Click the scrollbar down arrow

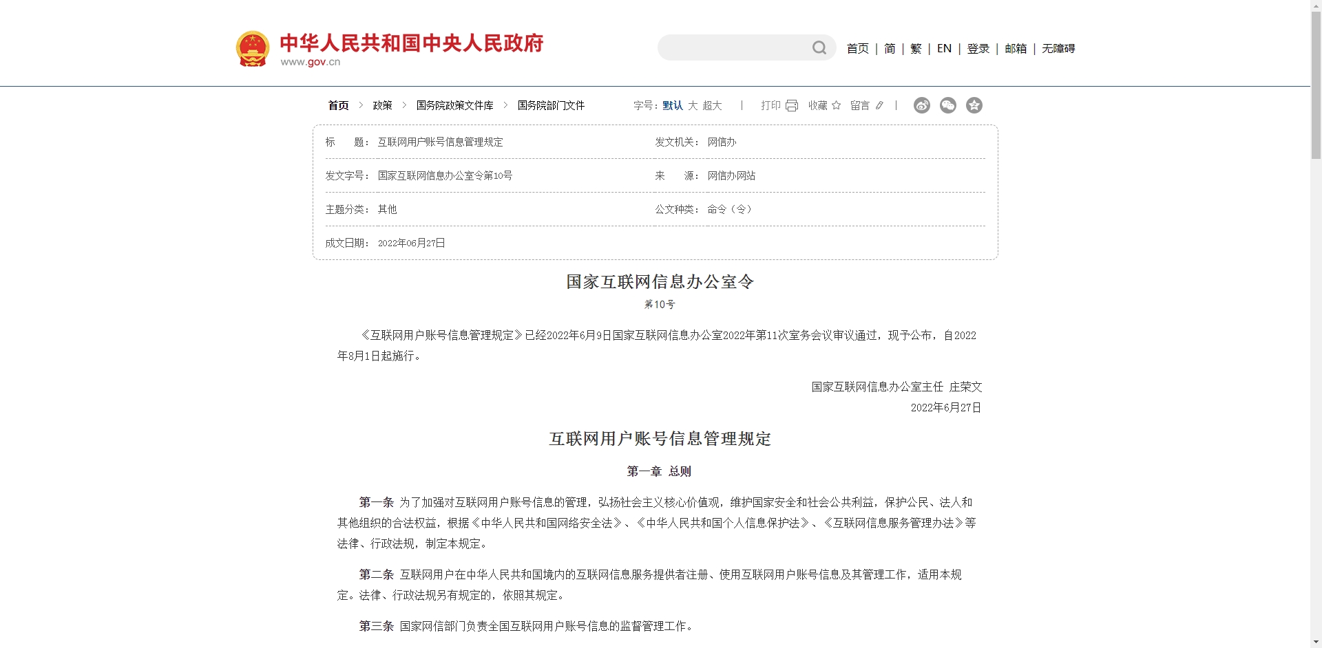[x=1316, y=642]
